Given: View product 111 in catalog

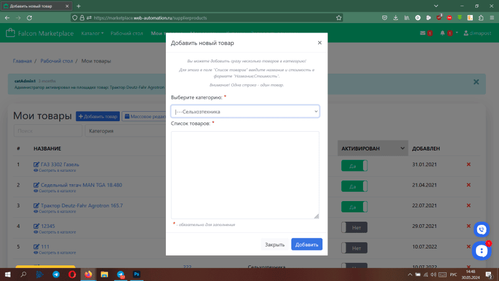Looking at the screenshot, I should click(55, 253).
